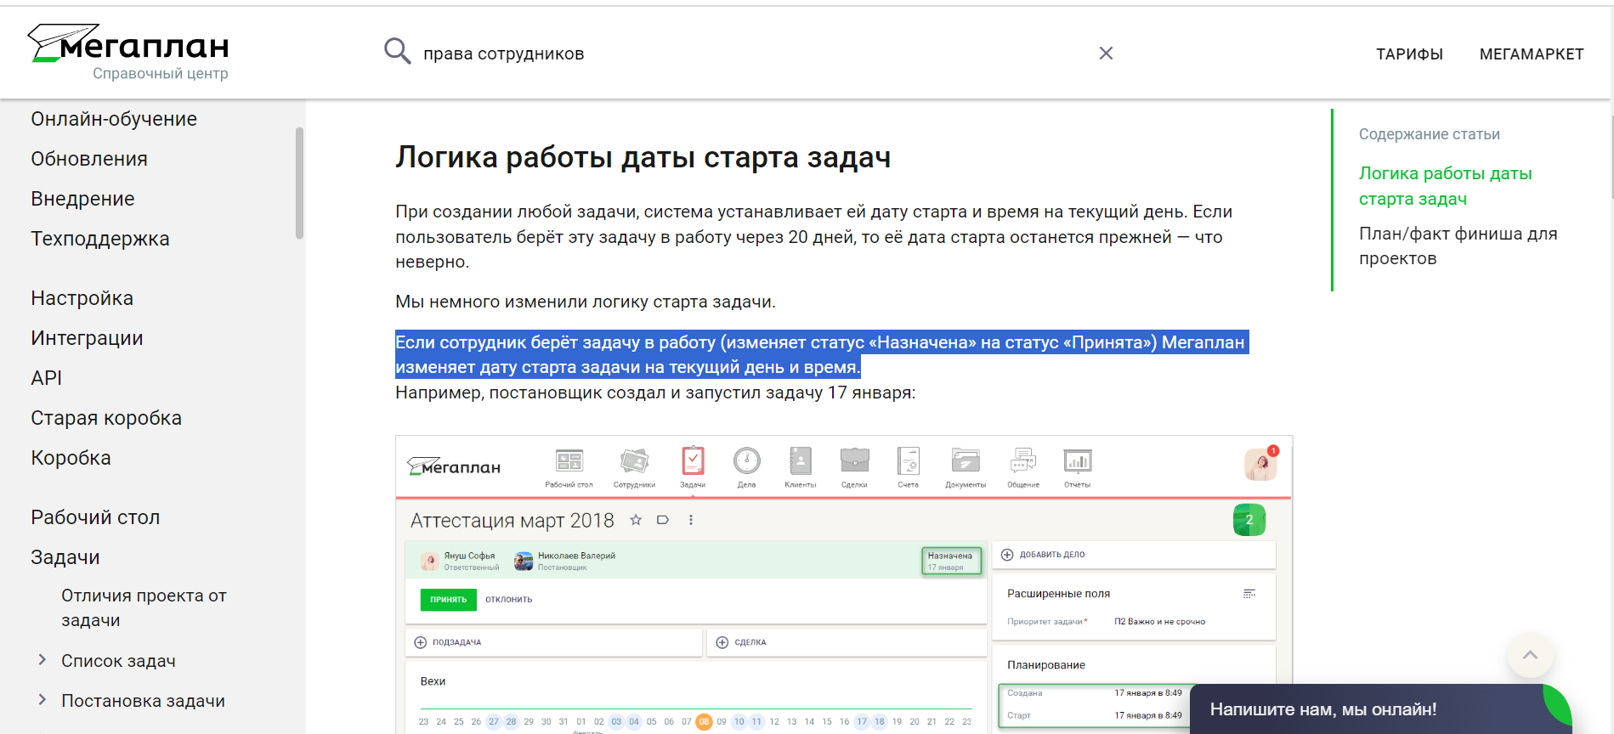Open Рабочий стол in the sidebar
Screen dimensions: 1614x734
tap(95, 517)
